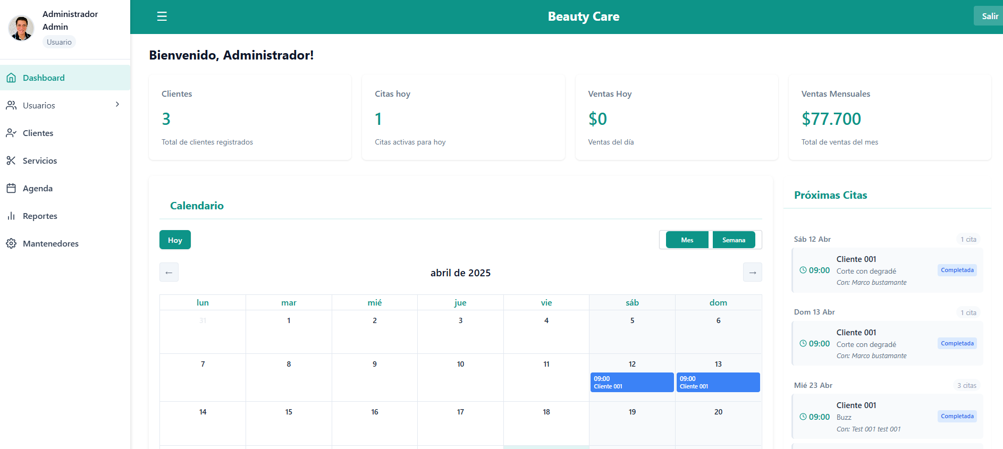Click the Dashboard home icon

[11, 78]
